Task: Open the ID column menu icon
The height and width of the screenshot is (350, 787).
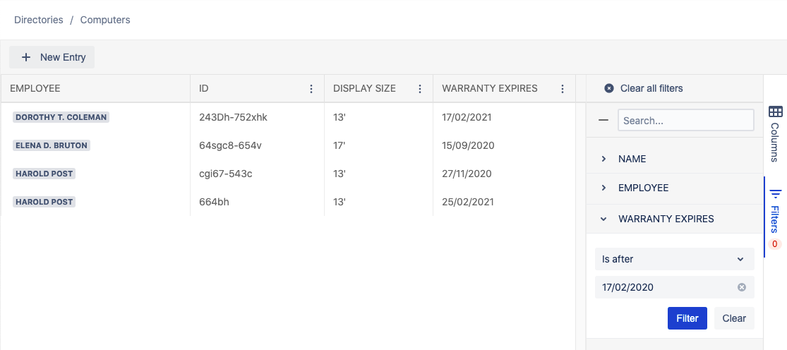Action: (311, 89)
